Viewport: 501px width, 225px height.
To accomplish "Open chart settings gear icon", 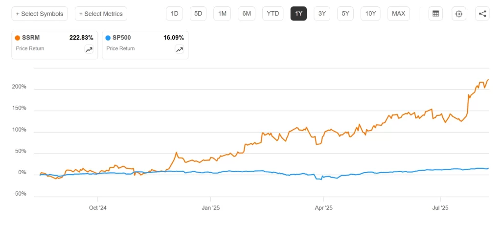I will pos(459,14).
